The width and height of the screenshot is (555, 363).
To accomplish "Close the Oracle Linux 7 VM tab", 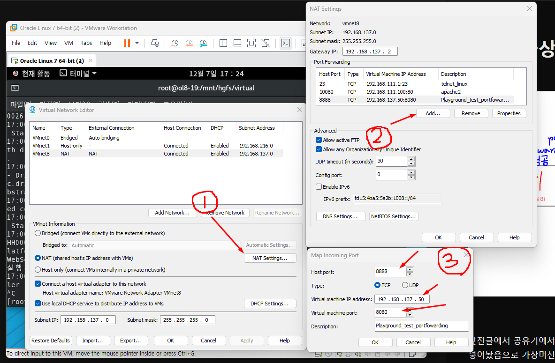I will (x=91, y=60).
